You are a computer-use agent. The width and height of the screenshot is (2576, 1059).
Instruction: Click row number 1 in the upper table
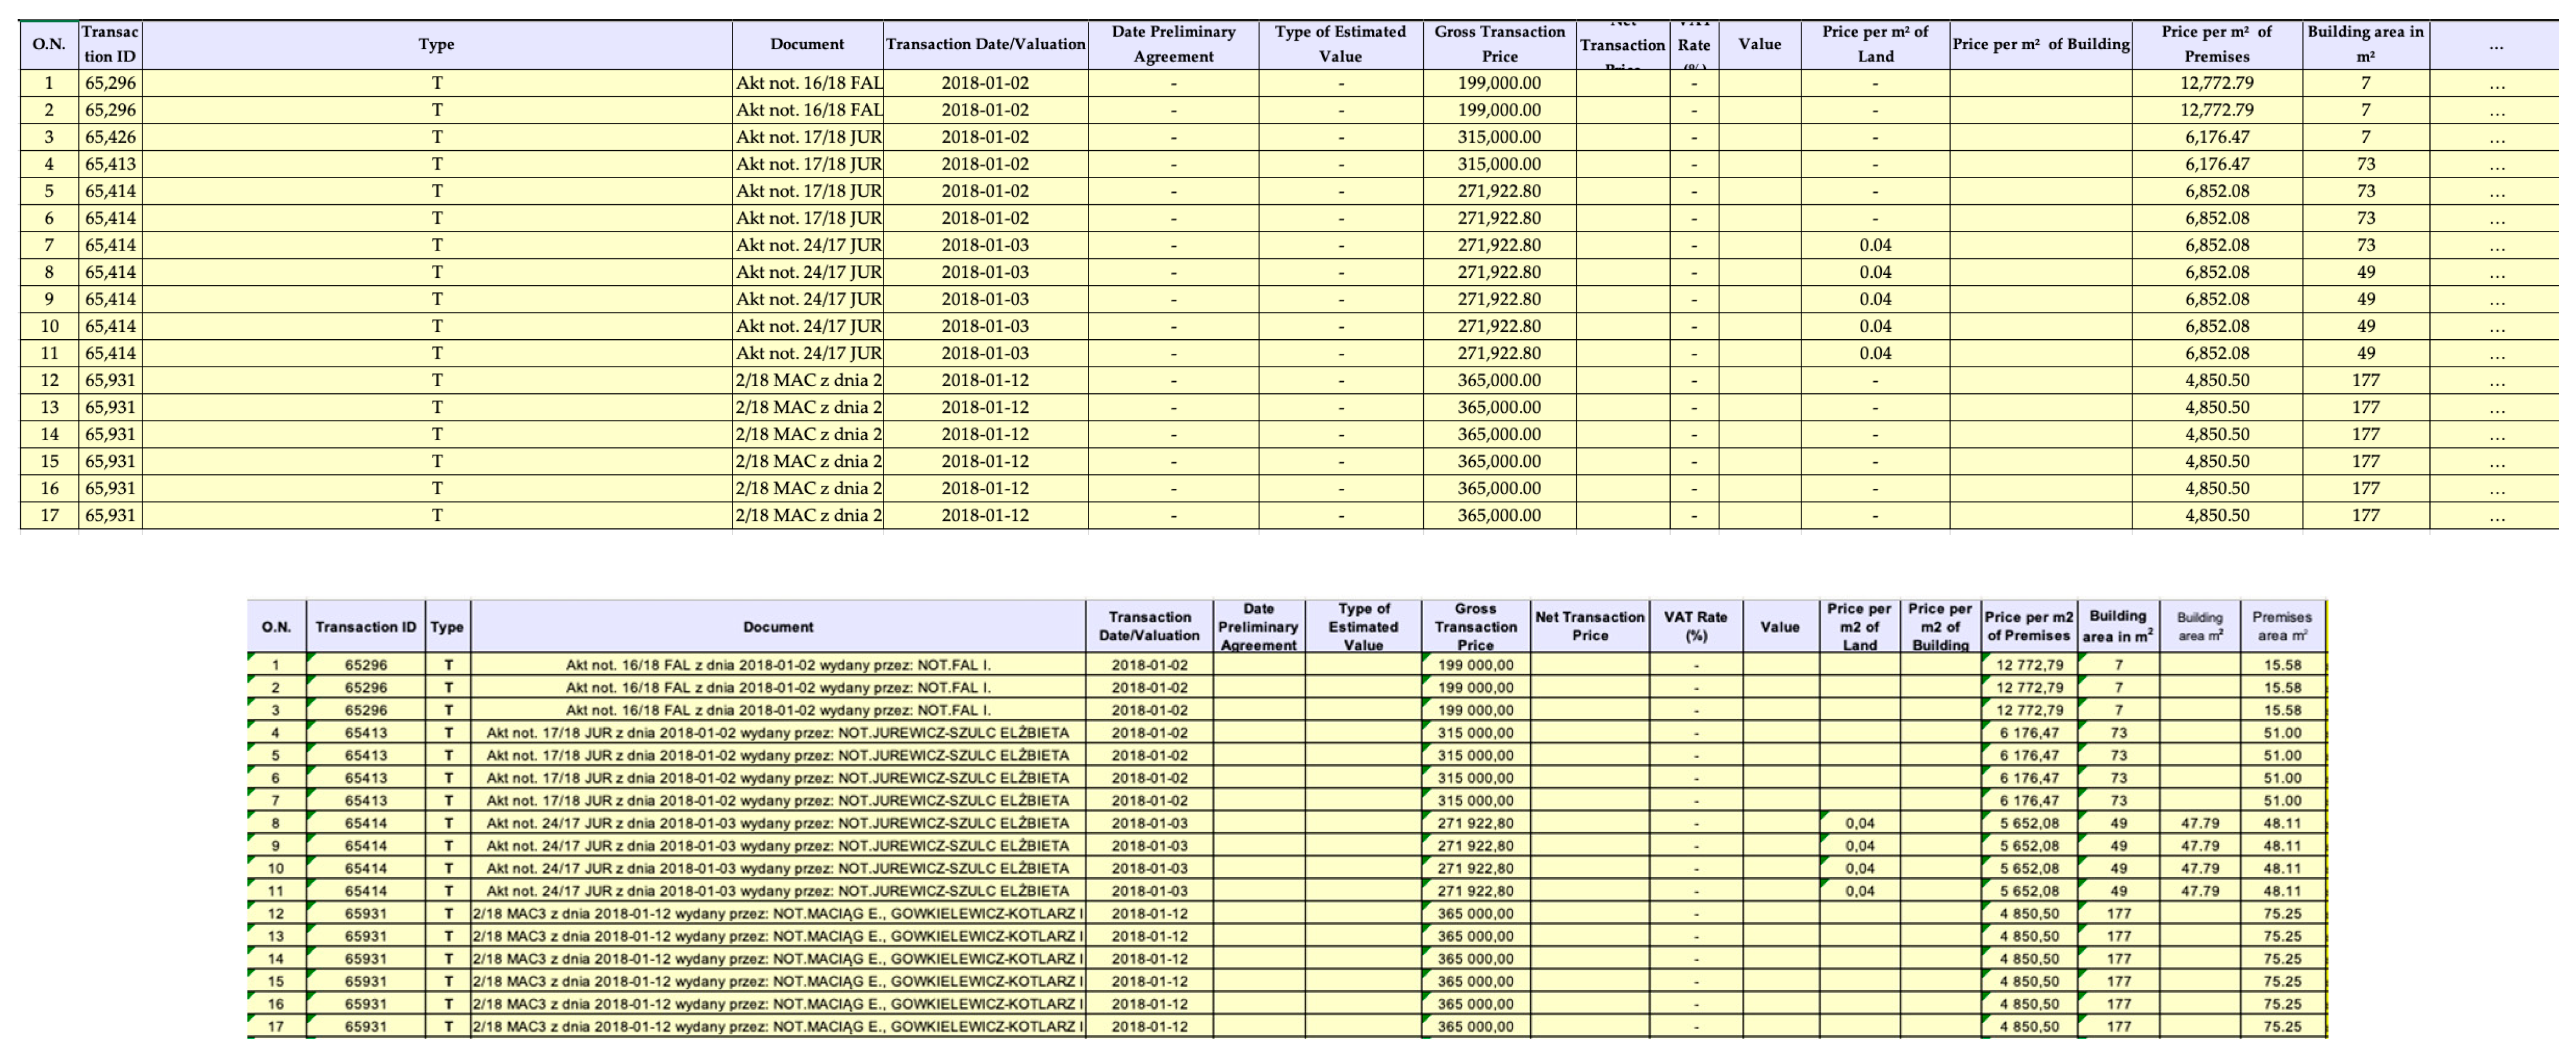point(49,83)
